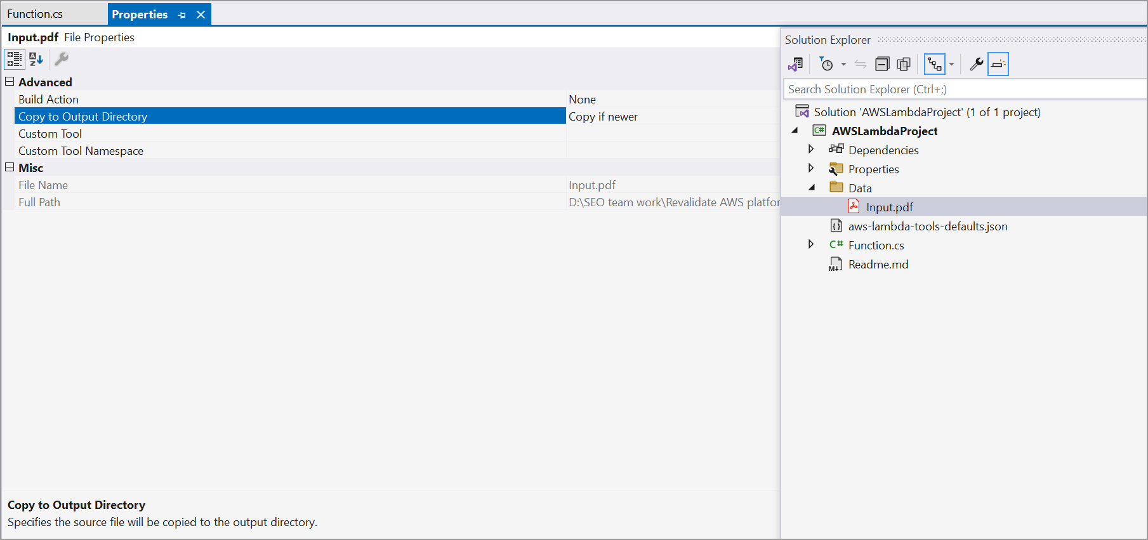Switch views icon in Solution Explorer toolbar
The image size is (1148, 540).
(x=796, y=64)
